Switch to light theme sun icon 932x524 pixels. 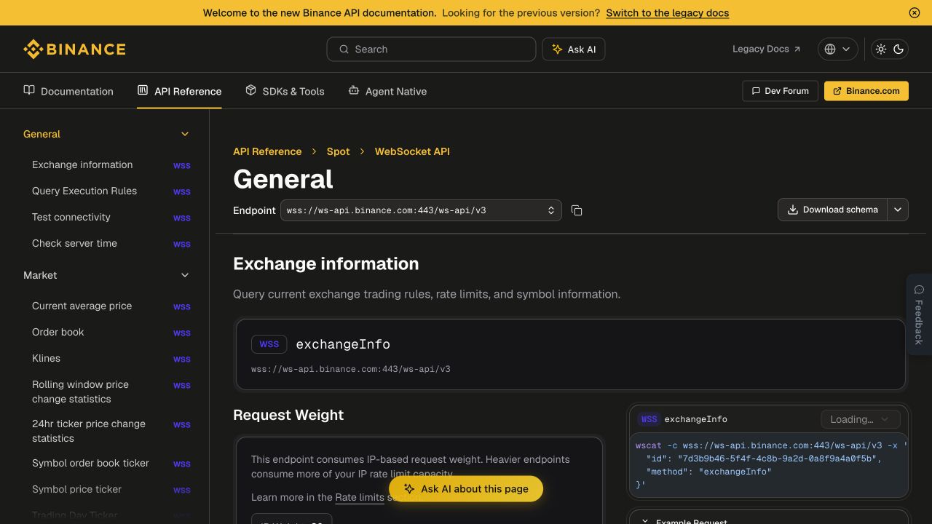pyautogui.click(x=881, y=49)
